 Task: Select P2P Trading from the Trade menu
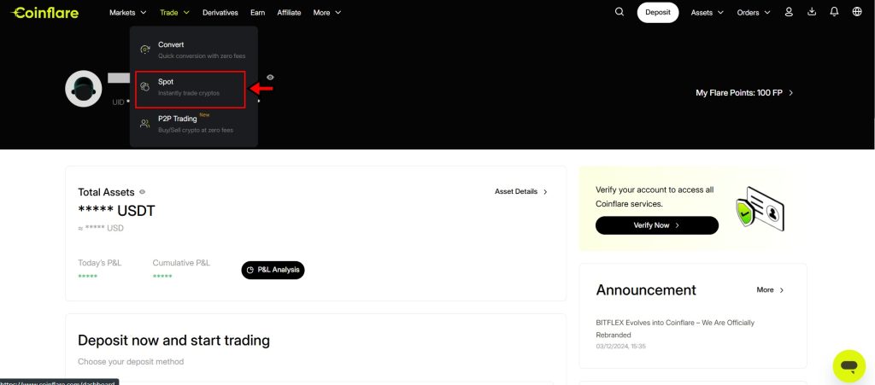194,124
